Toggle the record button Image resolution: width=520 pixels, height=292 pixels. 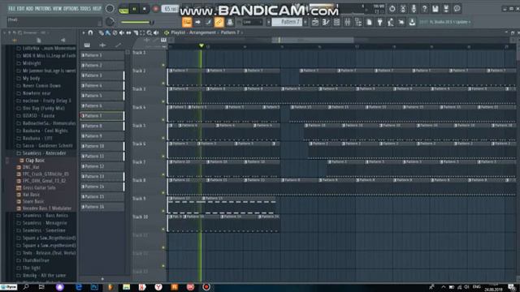(155, 9)
